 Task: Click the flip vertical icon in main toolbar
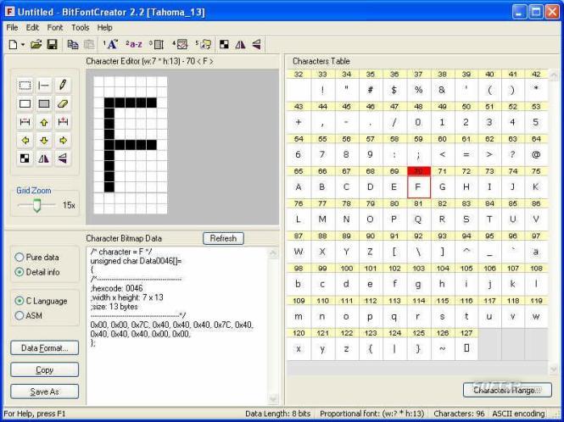[256, 45]
